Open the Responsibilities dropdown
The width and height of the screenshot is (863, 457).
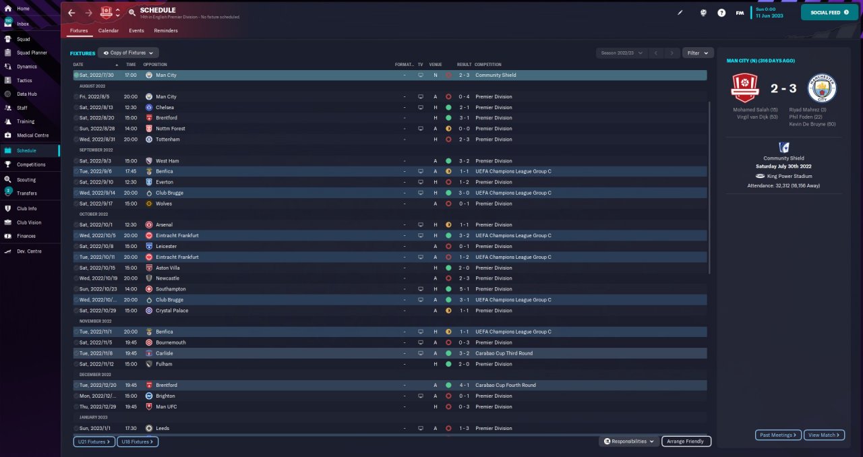(629, 441)
